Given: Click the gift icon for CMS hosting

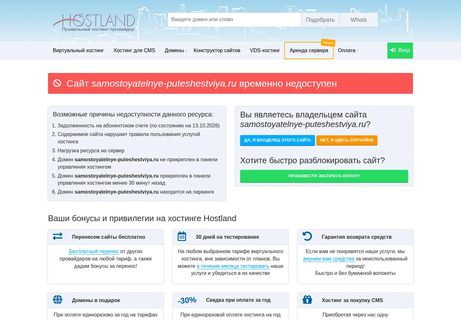Looking at the screenshot, I should click(307, 300).
